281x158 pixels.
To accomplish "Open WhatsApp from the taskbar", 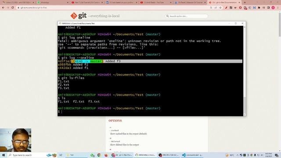I will pos(93,155).
